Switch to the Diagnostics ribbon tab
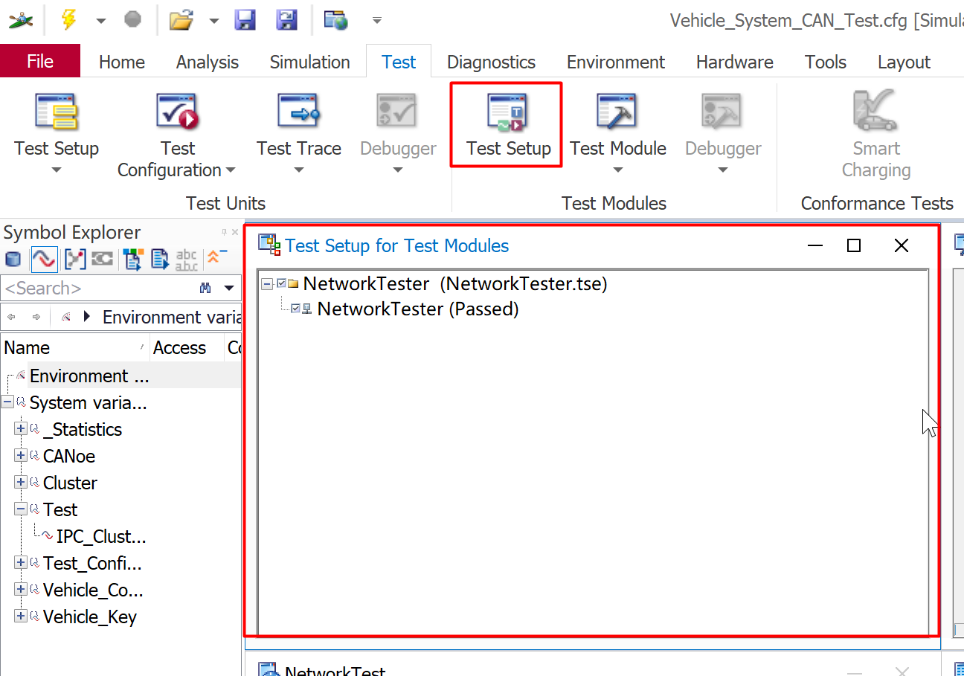The height and width of the screenshot is (676, 964). pyautogui.click(x=490, y=62)
